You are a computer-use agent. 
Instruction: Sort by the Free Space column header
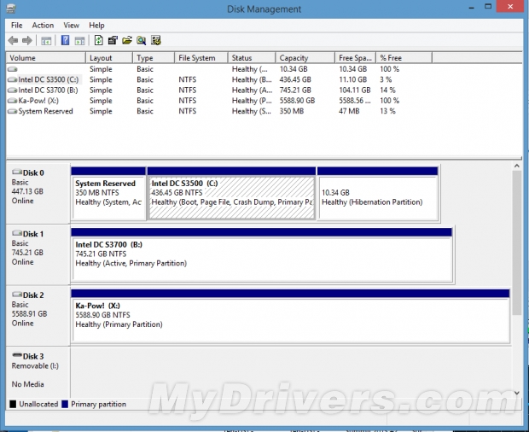pyautogui.click(x=356, y=58)
